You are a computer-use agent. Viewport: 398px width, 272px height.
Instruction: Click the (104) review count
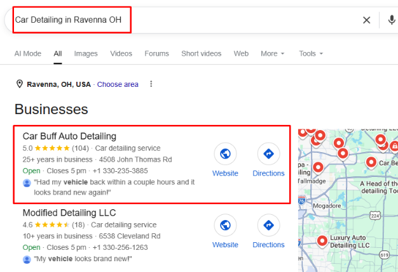point(81,148)
